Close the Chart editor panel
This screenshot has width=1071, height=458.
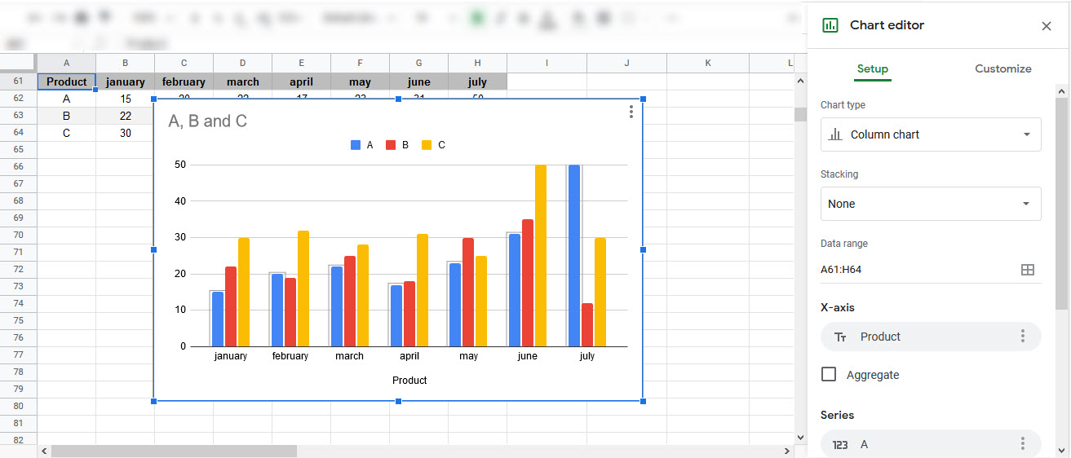tap(1047, 26)
